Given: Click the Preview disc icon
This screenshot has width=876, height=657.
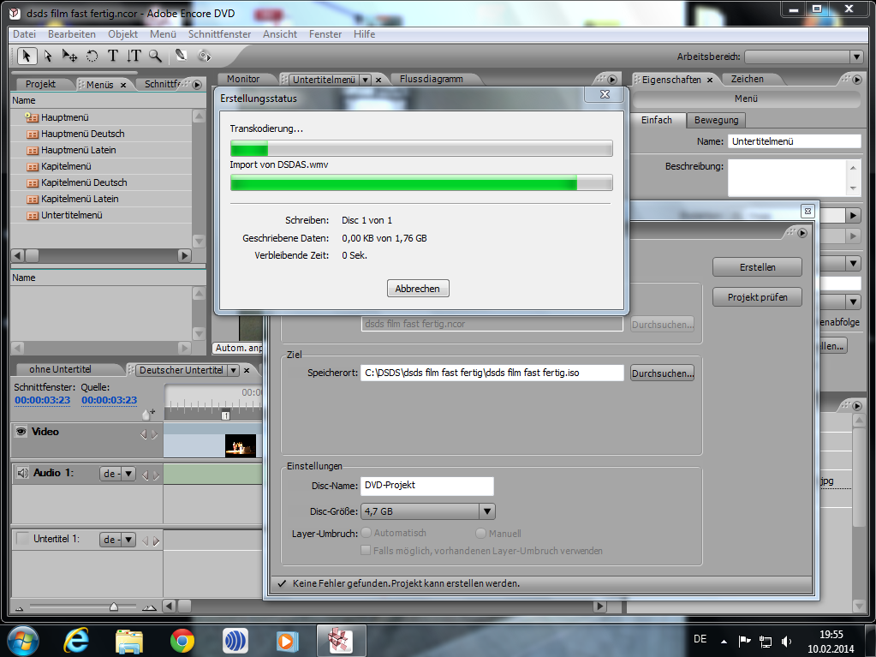Looking at the screenshot, I should tap(205, 56).
